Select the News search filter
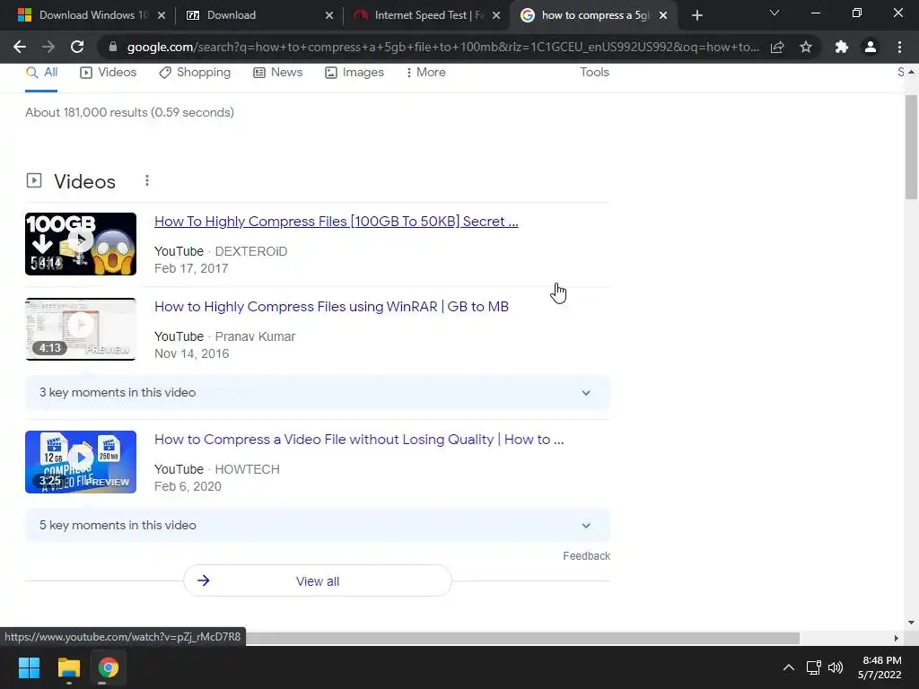 [278, 73]
